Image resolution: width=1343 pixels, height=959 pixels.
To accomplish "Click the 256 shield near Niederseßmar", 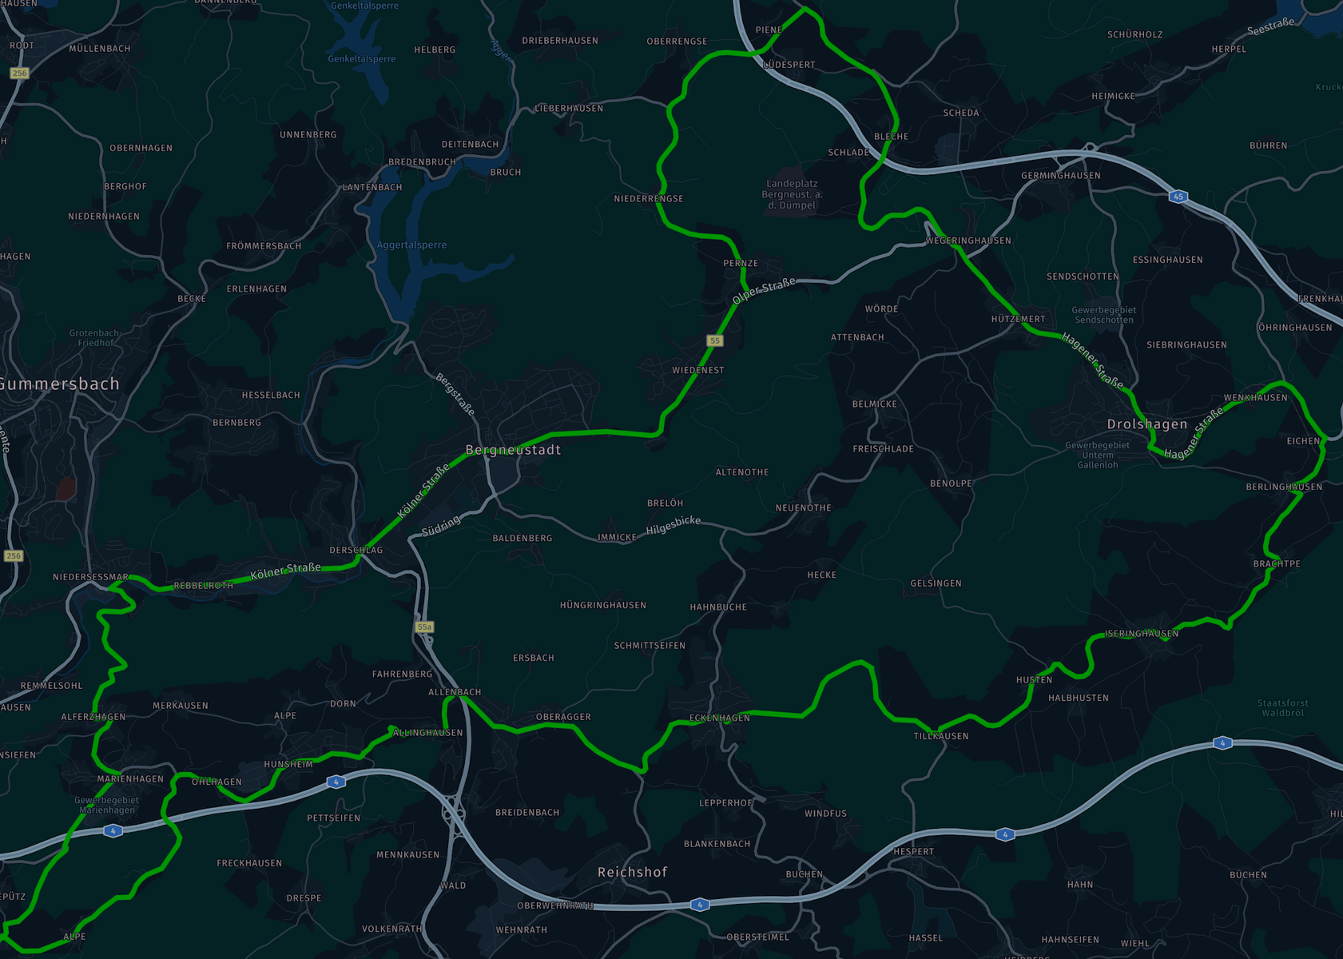I will tap(13, 555).
